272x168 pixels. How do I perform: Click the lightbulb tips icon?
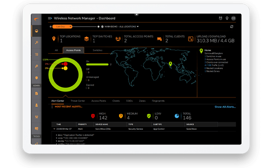click(227, 18)
